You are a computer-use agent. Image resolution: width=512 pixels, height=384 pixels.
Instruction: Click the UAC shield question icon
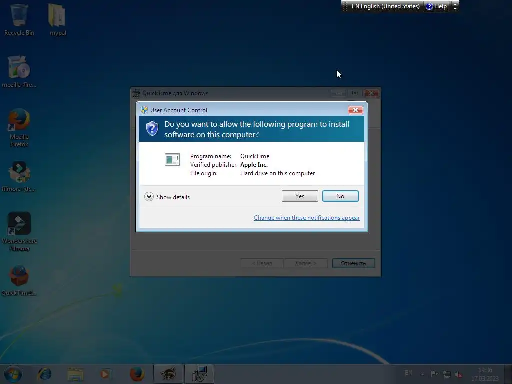click(x=152, y=128)
